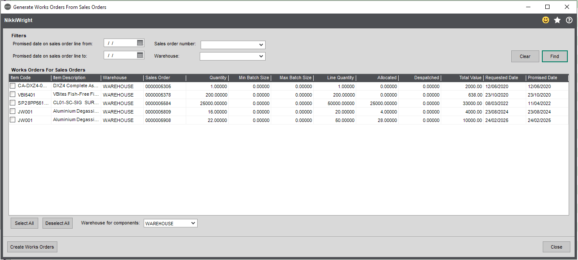Click Create Works Orders button
This screenshot has width=578, height=260.
32,247
